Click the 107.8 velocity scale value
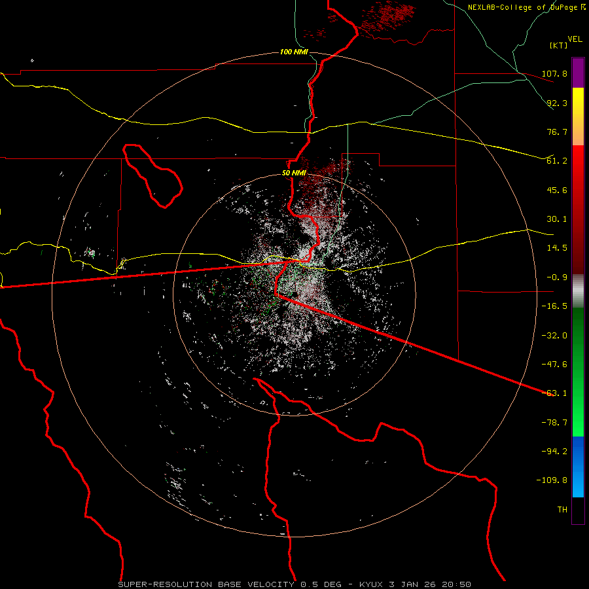Viewport: 589px width, 589px height. 554,73
